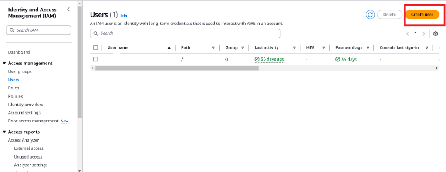
Task: Open Access Analyzer in the sidebar
Action: click(24, 140)
